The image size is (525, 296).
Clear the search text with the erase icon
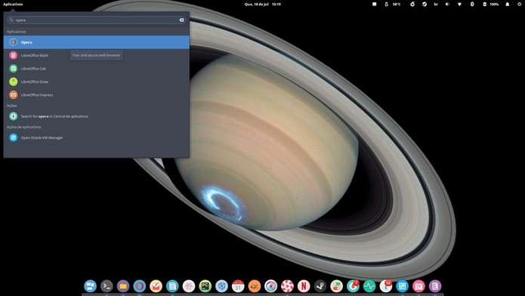(181, 20)
